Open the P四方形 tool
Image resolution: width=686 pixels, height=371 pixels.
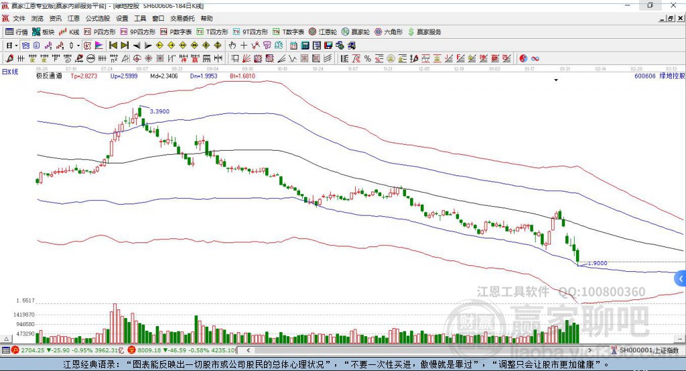[x=99, y=32]
